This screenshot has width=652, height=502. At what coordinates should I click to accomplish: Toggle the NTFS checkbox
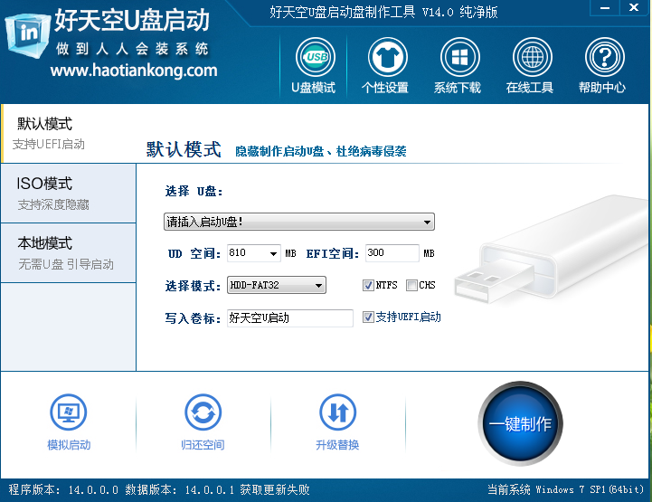[x=368, y=285]
